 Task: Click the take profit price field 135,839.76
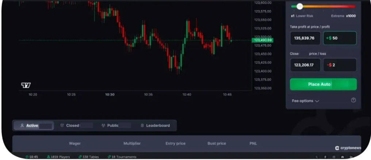pos(305,38)
